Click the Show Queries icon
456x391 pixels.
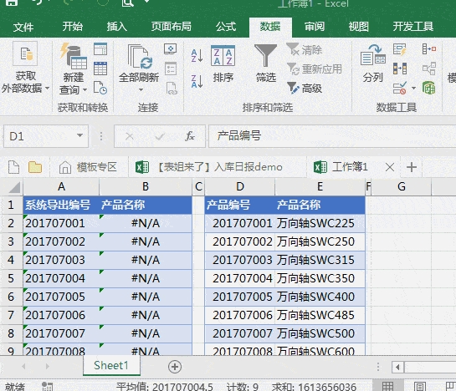pos(100,49)
